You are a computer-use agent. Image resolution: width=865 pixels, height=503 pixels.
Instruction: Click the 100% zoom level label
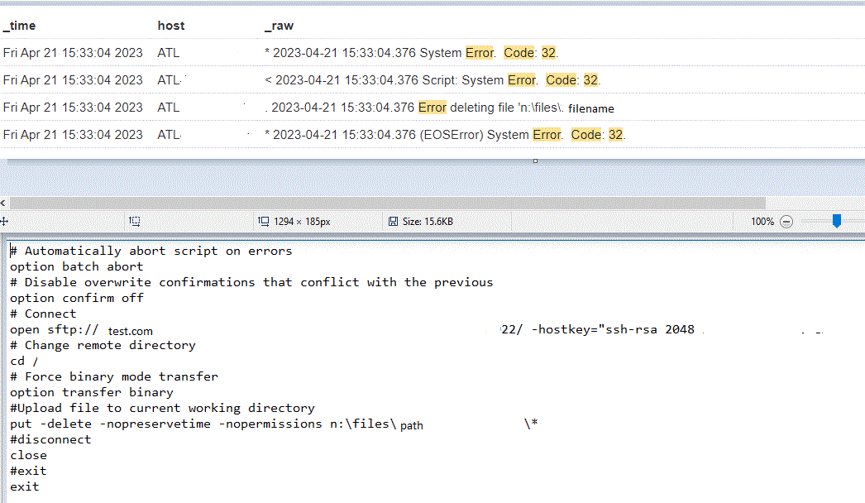coord(762,222)
